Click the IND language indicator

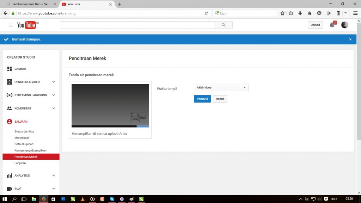click(x=334, y=199)
